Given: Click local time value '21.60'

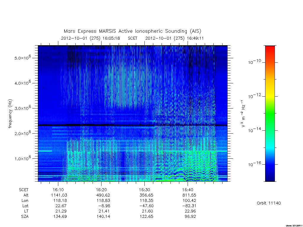Looking at the screenshot, I should pyautogui.click(x=147, y=211).
